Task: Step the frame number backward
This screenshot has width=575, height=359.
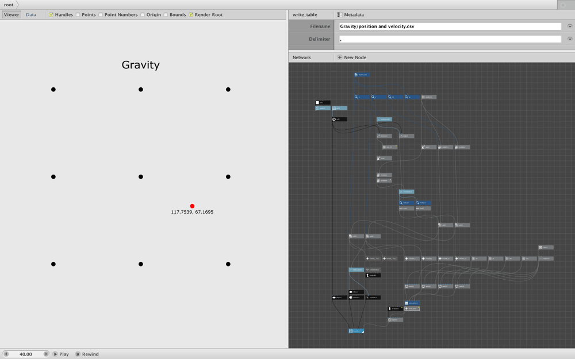Action: 6,354
